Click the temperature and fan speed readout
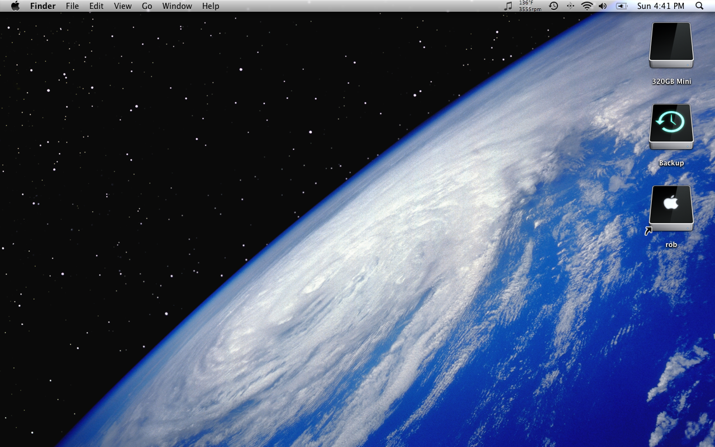Image resolution: width=715 pixels, height=447 pixels. pyautogui.click(x=530, y=6)
